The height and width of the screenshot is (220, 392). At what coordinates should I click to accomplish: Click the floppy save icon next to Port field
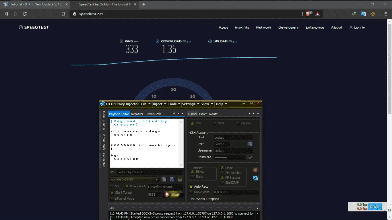pyautogui.click(x=250, y=144)
